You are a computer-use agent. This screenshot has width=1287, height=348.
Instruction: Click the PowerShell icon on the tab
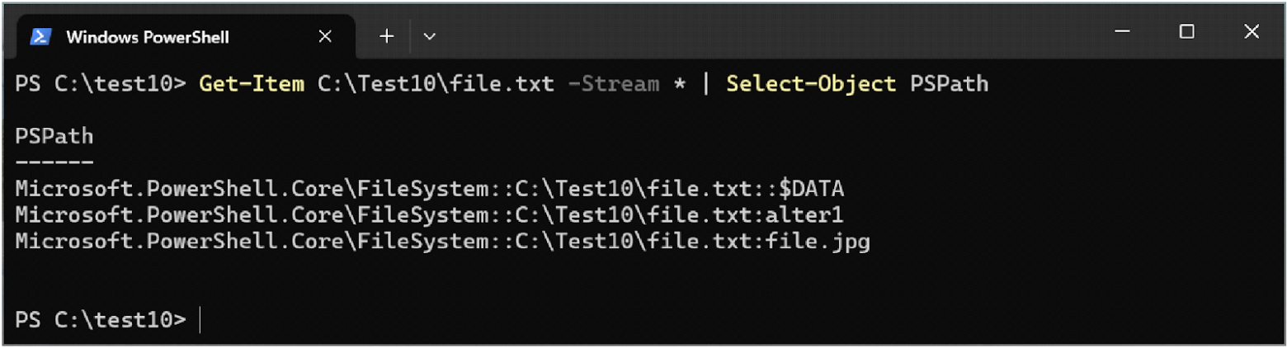point(41,37)
